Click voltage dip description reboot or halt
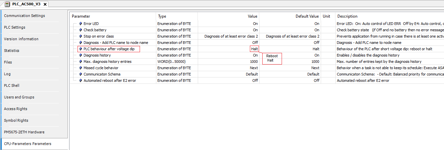Image resolution: width=444 pixels, height=150 pixels. (385, 49)
